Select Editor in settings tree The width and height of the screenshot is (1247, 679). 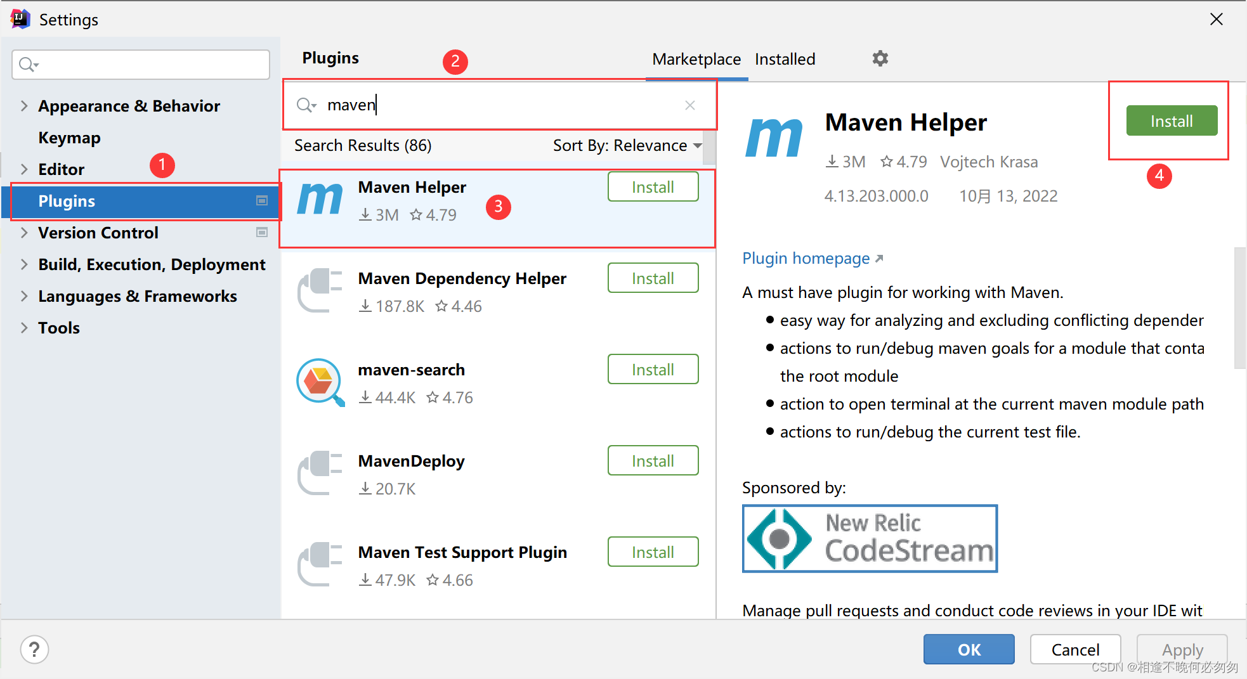coord(61,169)
